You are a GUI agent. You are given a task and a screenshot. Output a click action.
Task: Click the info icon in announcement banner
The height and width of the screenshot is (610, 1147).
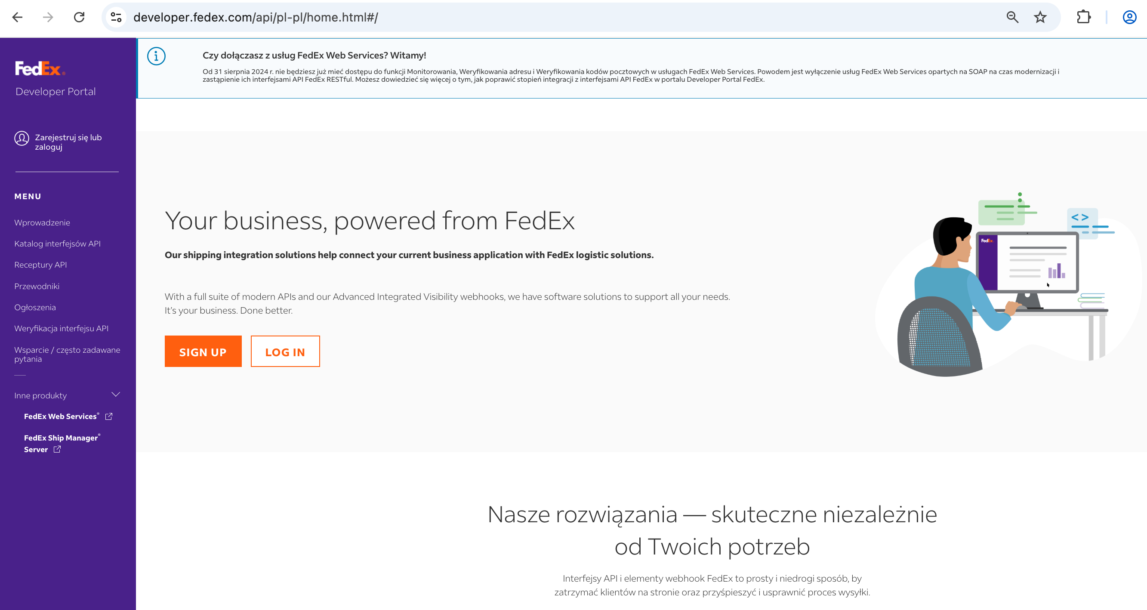click(156, 56)
